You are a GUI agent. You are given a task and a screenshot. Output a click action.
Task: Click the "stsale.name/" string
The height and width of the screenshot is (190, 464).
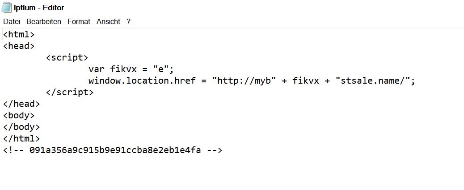374,81
